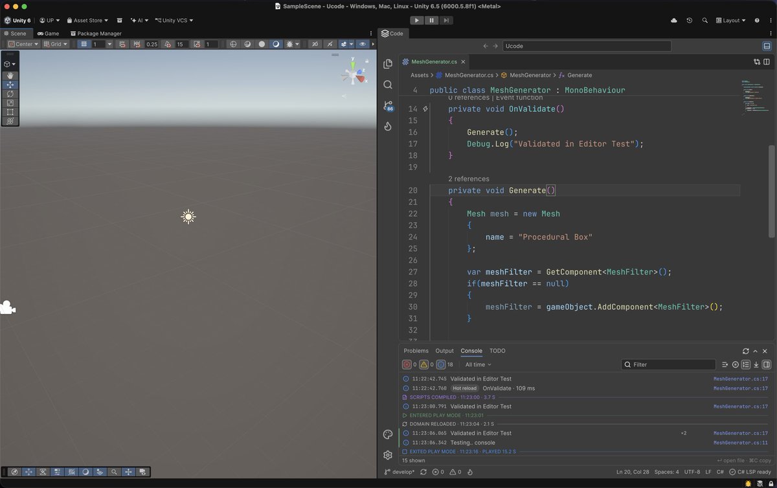
Task: Refresh the Console panel
Action: 746,351
